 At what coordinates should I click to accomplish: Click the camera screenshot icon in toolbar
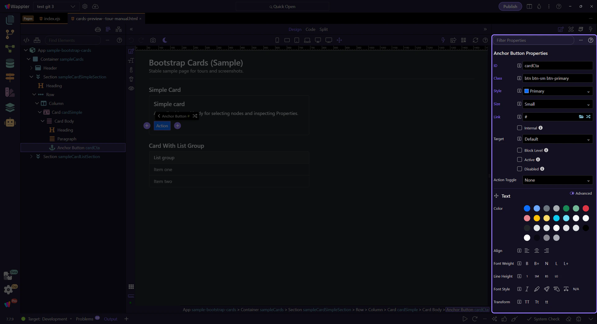point(153,40)
